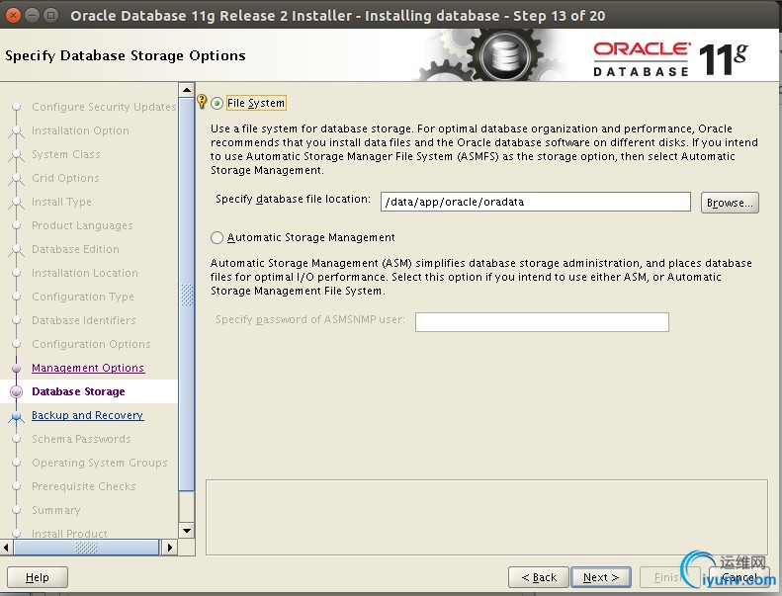Click the Installation Location step
The image size is (782, 596).
coord(85,273)
